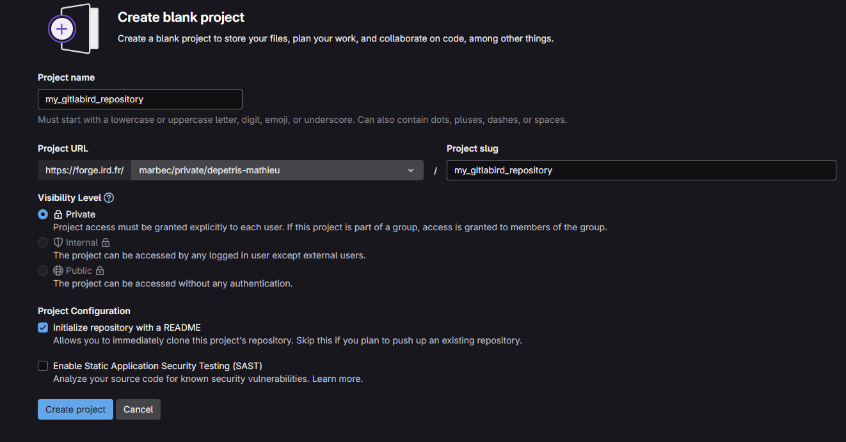This screenshot has width=846, height=442.
Task: Click the globe icon beside Public
Action: (58, 271)
